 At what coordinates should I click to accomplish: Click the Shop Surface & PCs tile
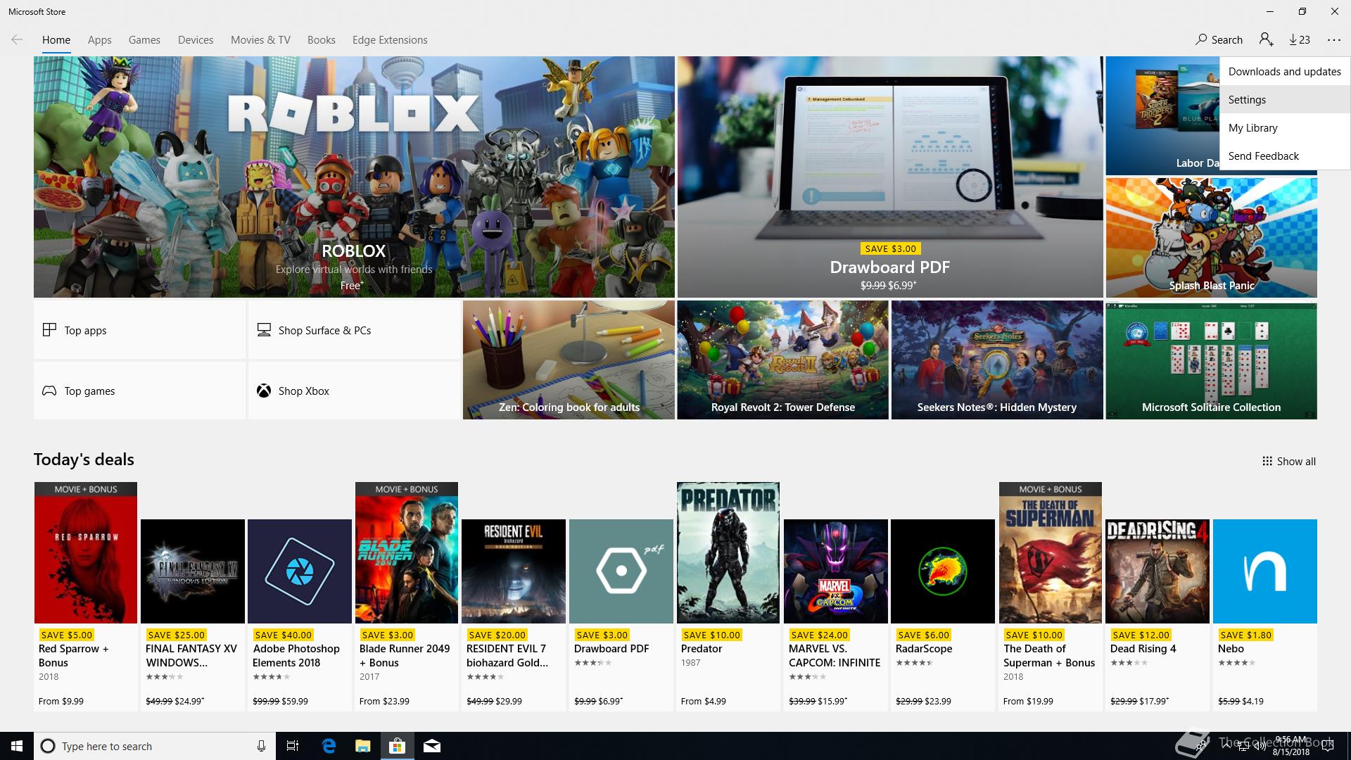[354, 330]
